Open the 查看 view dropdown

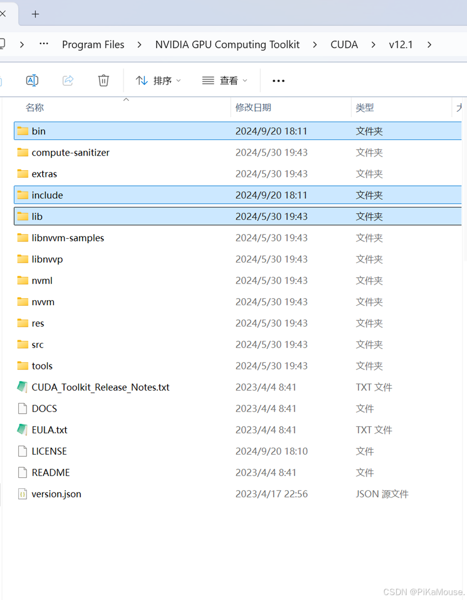(x=225, y=81)
